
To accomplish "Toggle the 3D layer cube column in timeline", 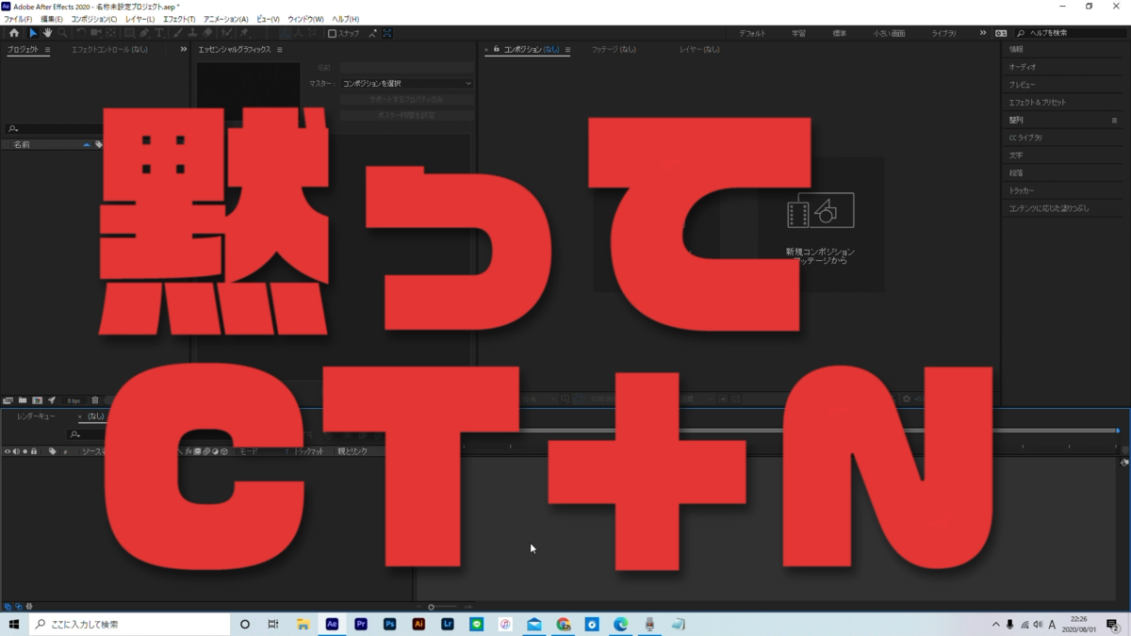I will [224, 451].
